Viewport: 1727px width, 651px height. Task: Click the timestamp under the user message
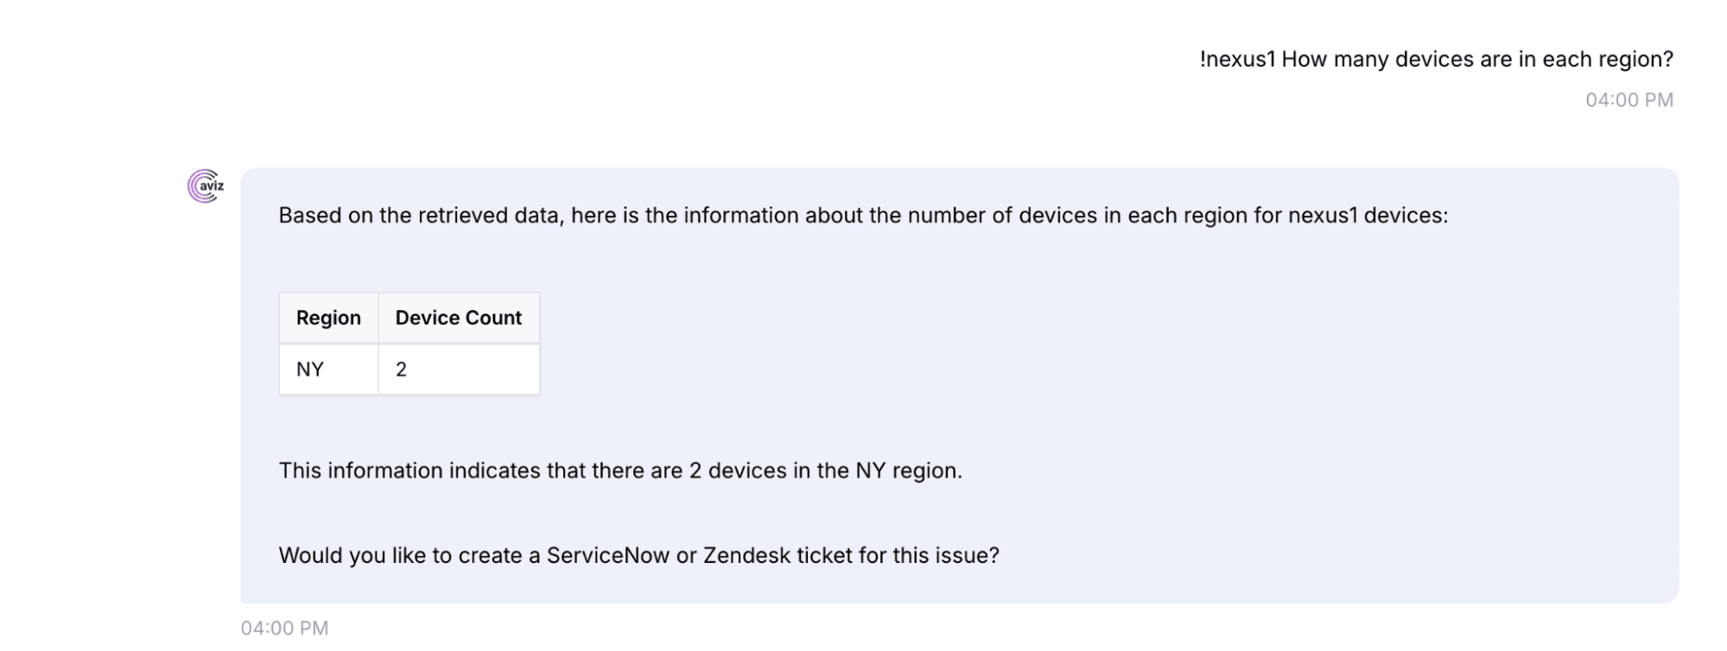click(x=1629, y=100)
